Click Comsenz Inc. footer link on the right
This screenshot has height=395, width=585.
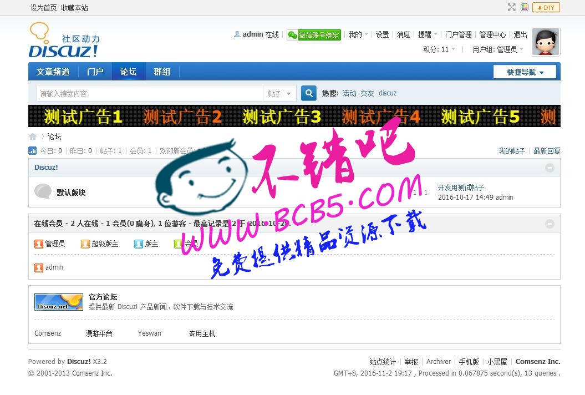point(538,361)
